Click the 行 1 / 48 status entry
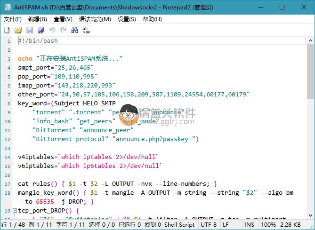This screenshot has width=315, height=230. pyautogui.click(x=13, y=224)
